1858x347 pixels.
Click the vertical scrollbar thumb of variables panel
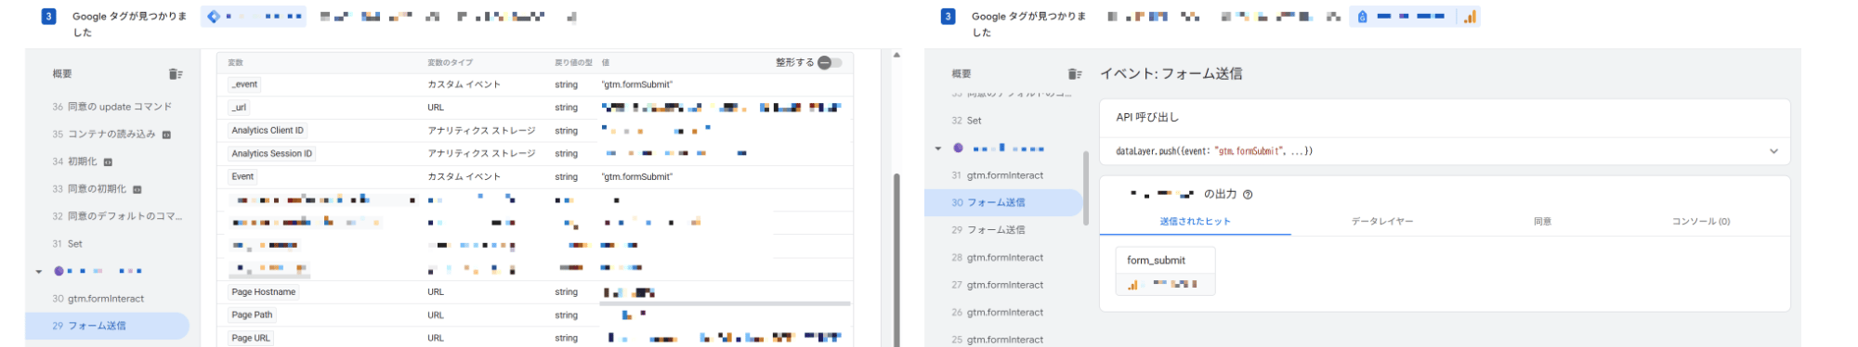pos(896,260)
